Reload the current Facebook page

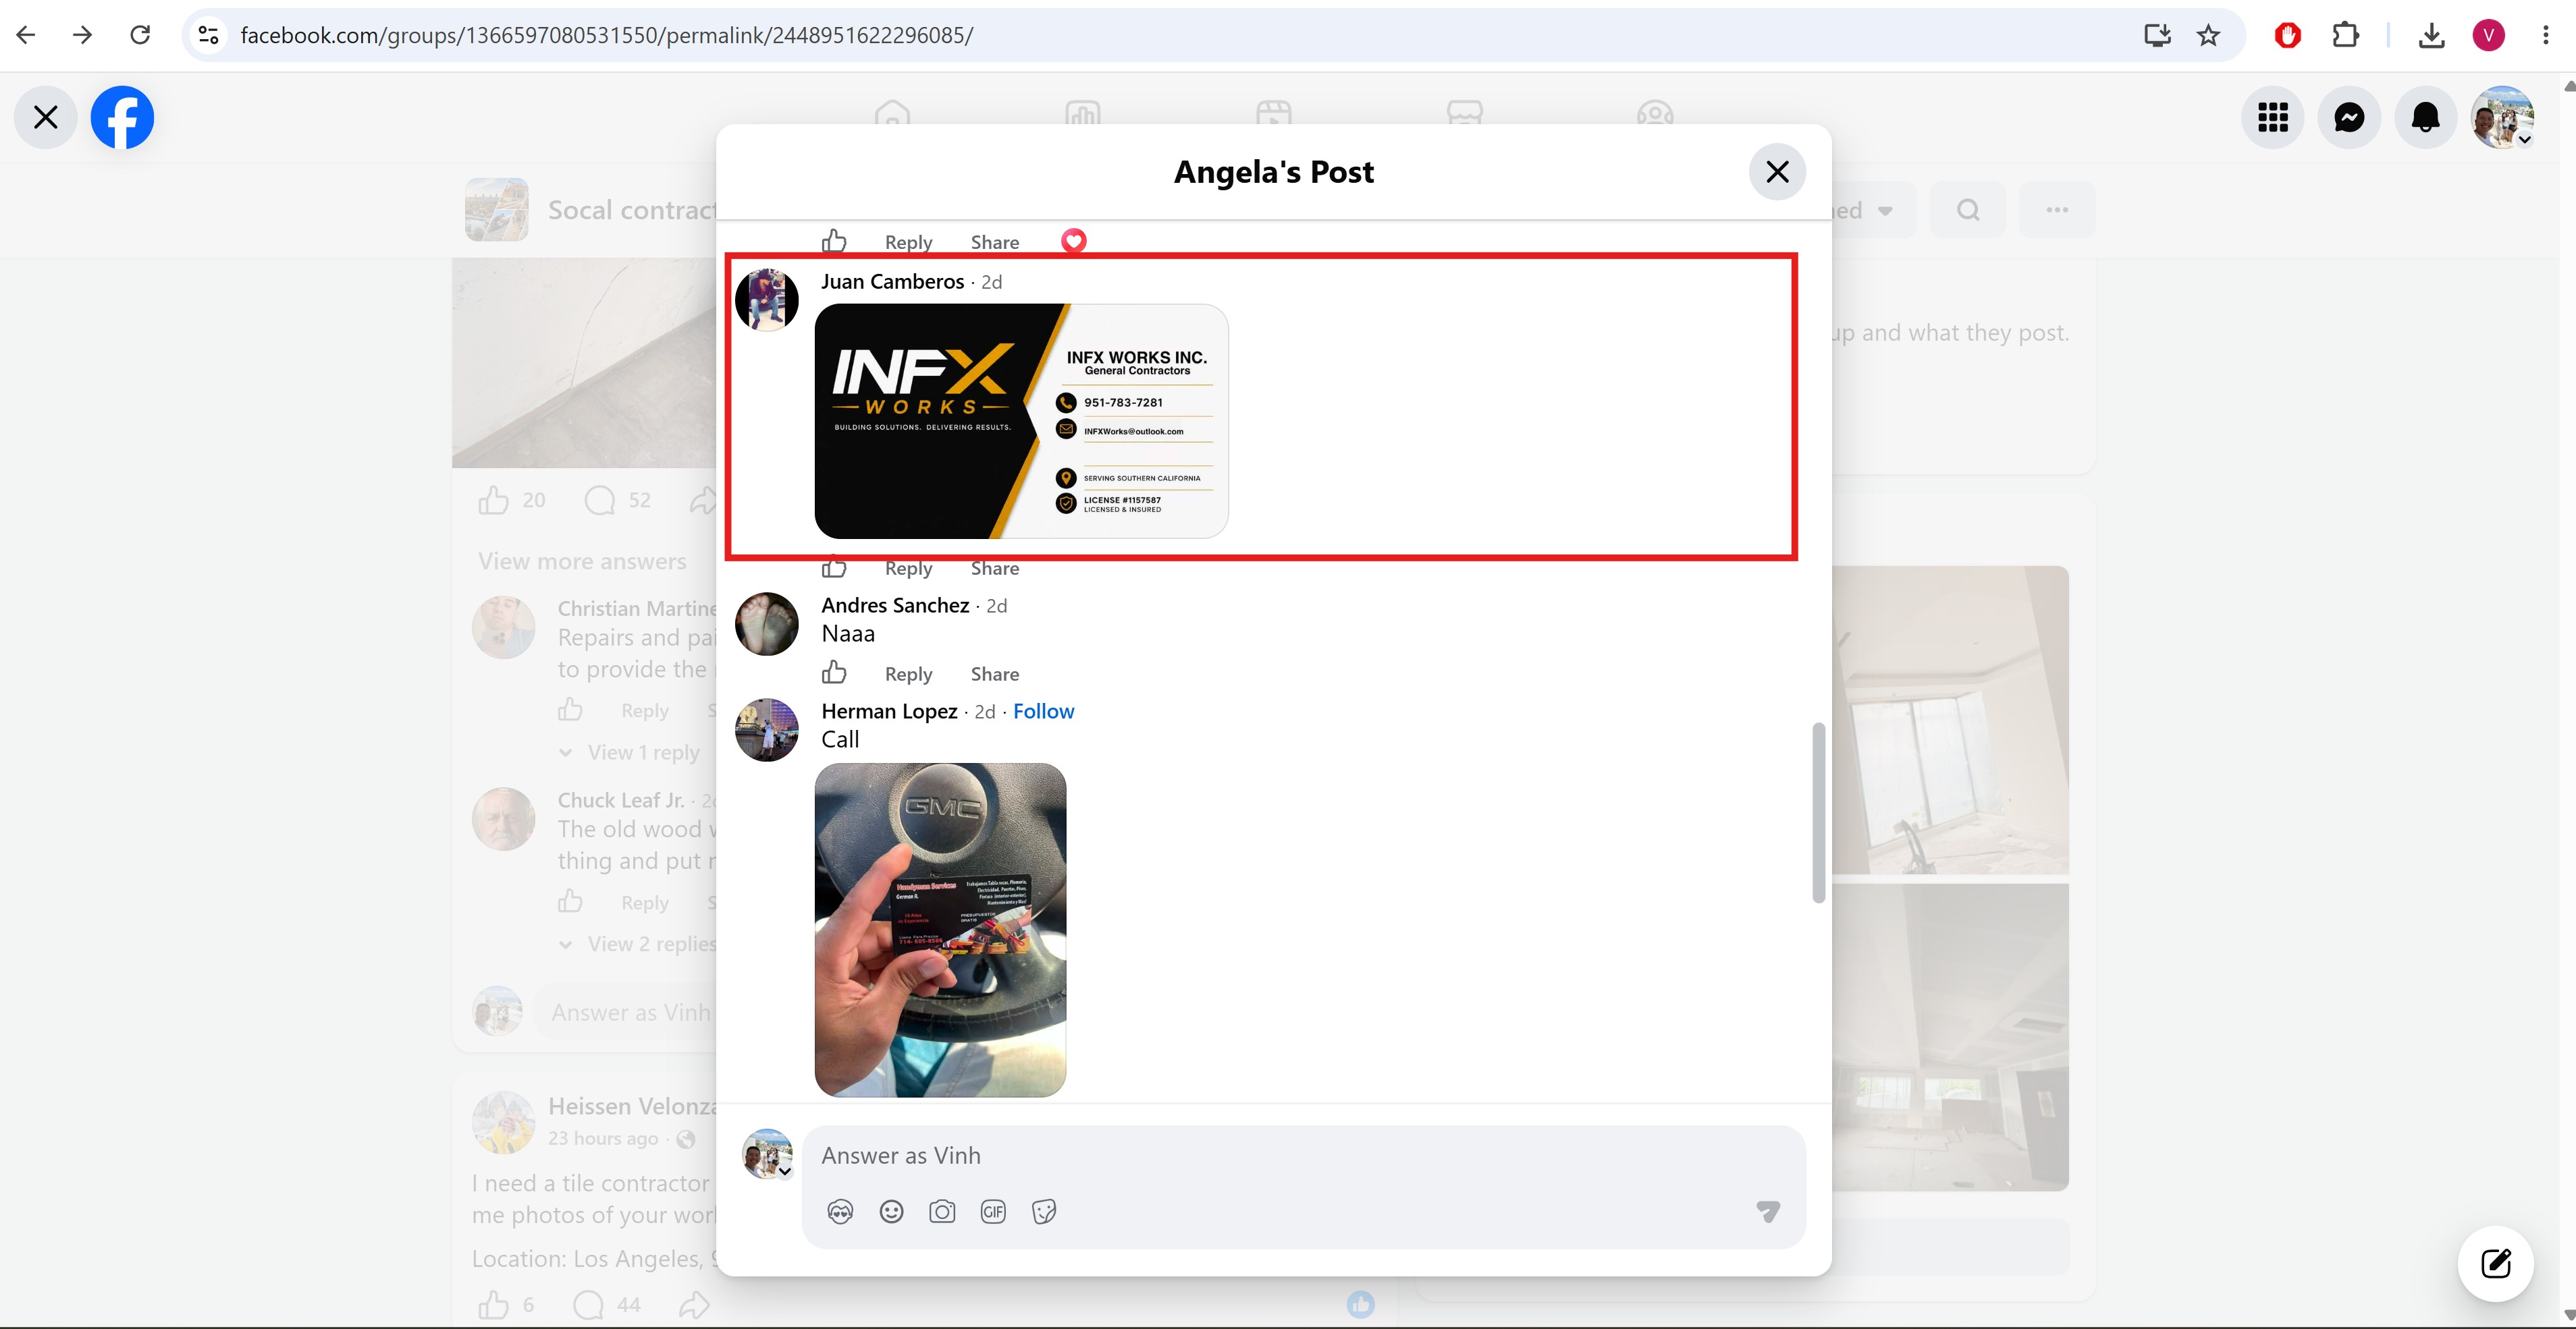tap(140, 35)
